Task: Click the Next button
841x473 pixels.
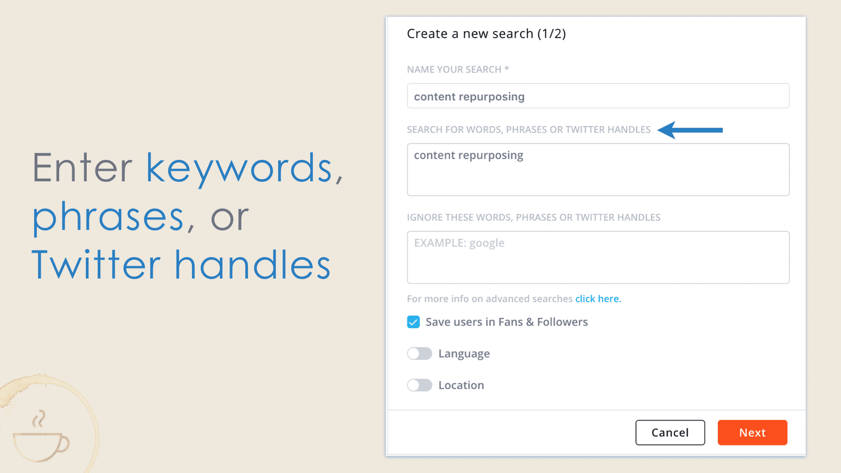Action: pos(752,433)
